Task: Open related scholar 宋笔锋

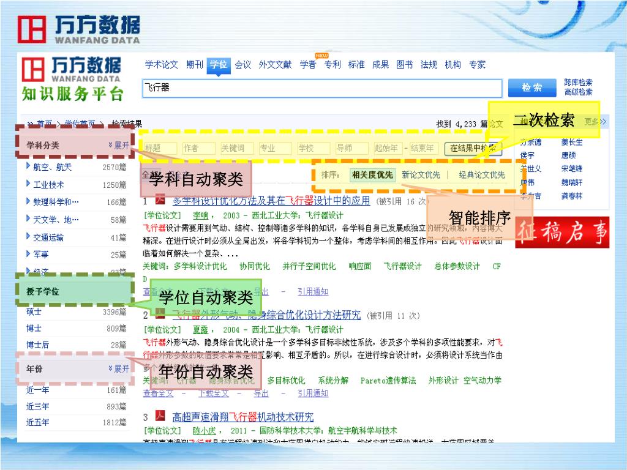Action: [x=573, y=169]
